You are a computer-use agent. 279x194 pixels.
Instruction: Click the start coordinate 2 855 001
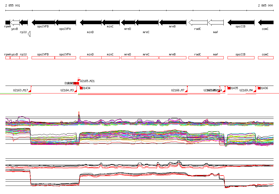tap(13, 5)
